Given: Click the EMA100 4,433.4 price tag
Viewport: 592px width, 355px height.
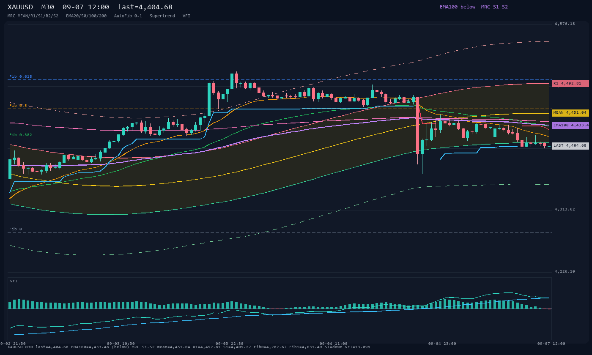Looking at the screenshot, I should pyautogui.click(x=570, y=125).
